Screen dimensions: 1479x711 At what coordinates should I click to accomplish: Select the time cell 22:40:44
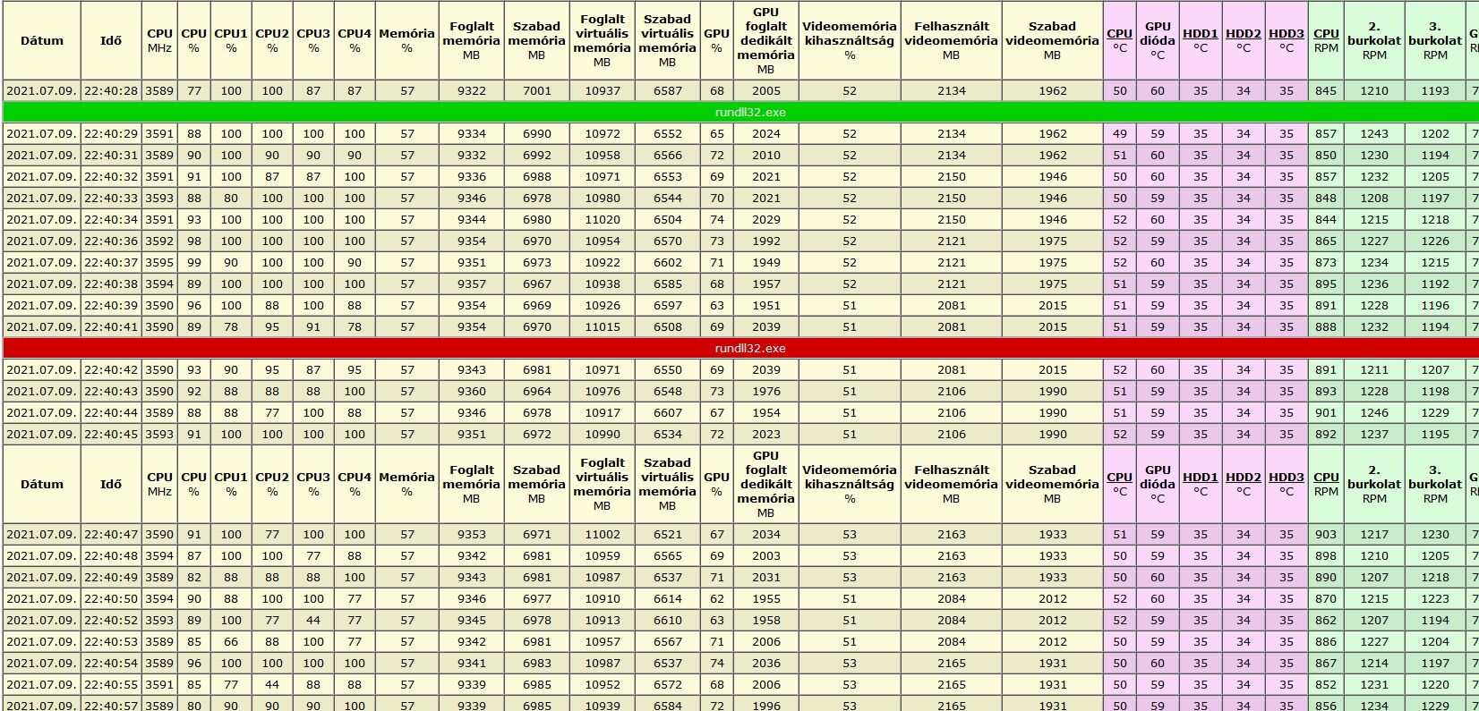pyautogui.click(x=111, y=413)
